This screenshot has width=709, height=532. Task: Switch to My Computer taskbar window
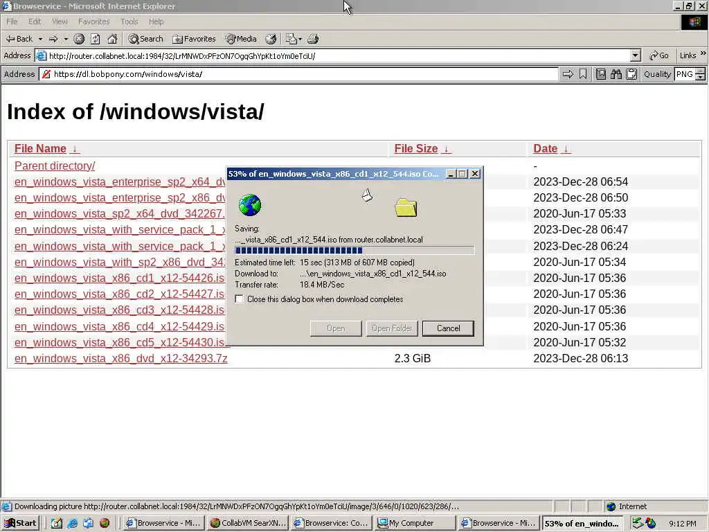point(415,523)
